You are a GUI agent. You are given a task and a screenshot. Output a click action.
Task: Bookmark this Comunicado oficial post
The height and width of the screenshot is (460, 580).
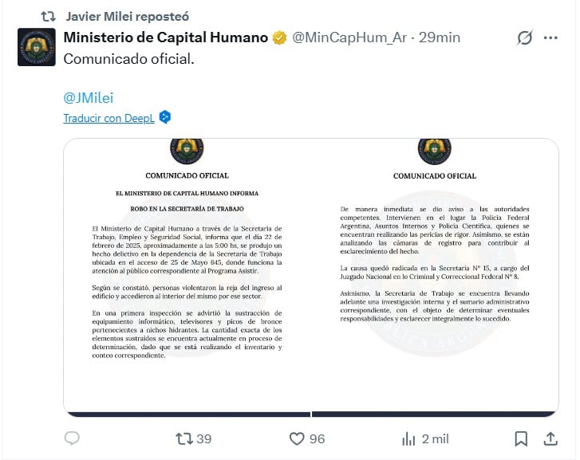pyautogui.click(x=521, y=438)
